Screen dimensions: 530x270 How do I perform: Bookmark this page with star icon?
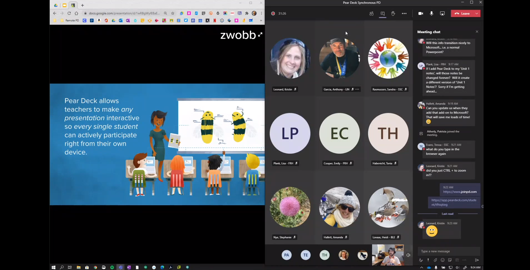[173, 13]
